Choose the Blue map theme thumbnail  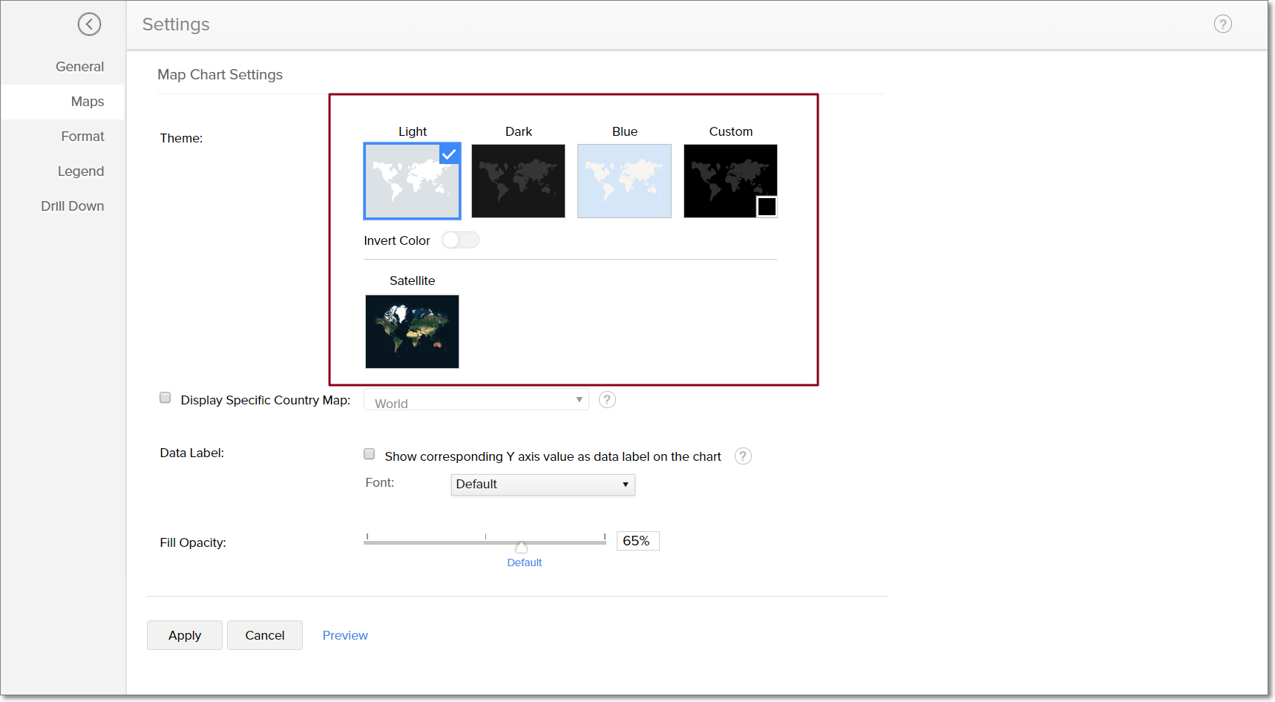[624, 181]
